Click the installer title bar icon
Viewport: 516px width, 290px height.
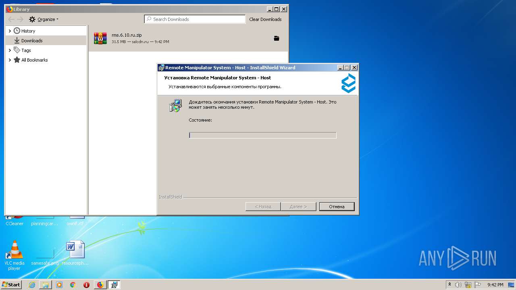[161, 68]
